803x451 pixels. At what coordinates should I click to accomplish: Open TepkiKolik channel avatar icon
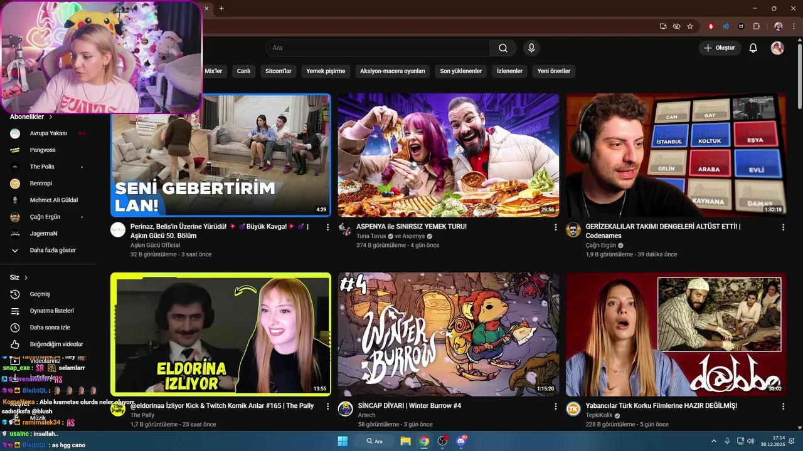573,409
